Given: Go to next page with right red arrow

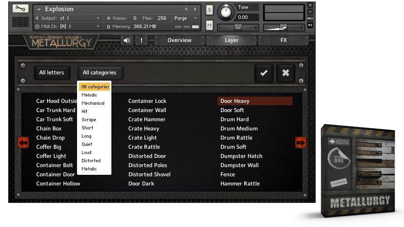Looking at the screenshot, I should [300, 142].
